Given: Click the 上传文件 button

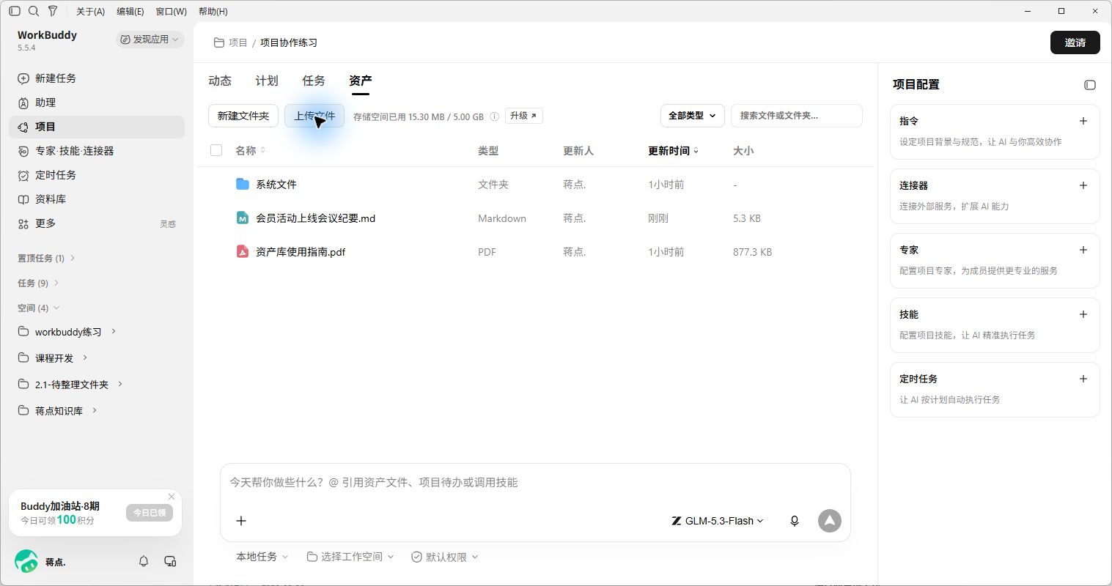Looking at the screenshot, I should 314,116.
